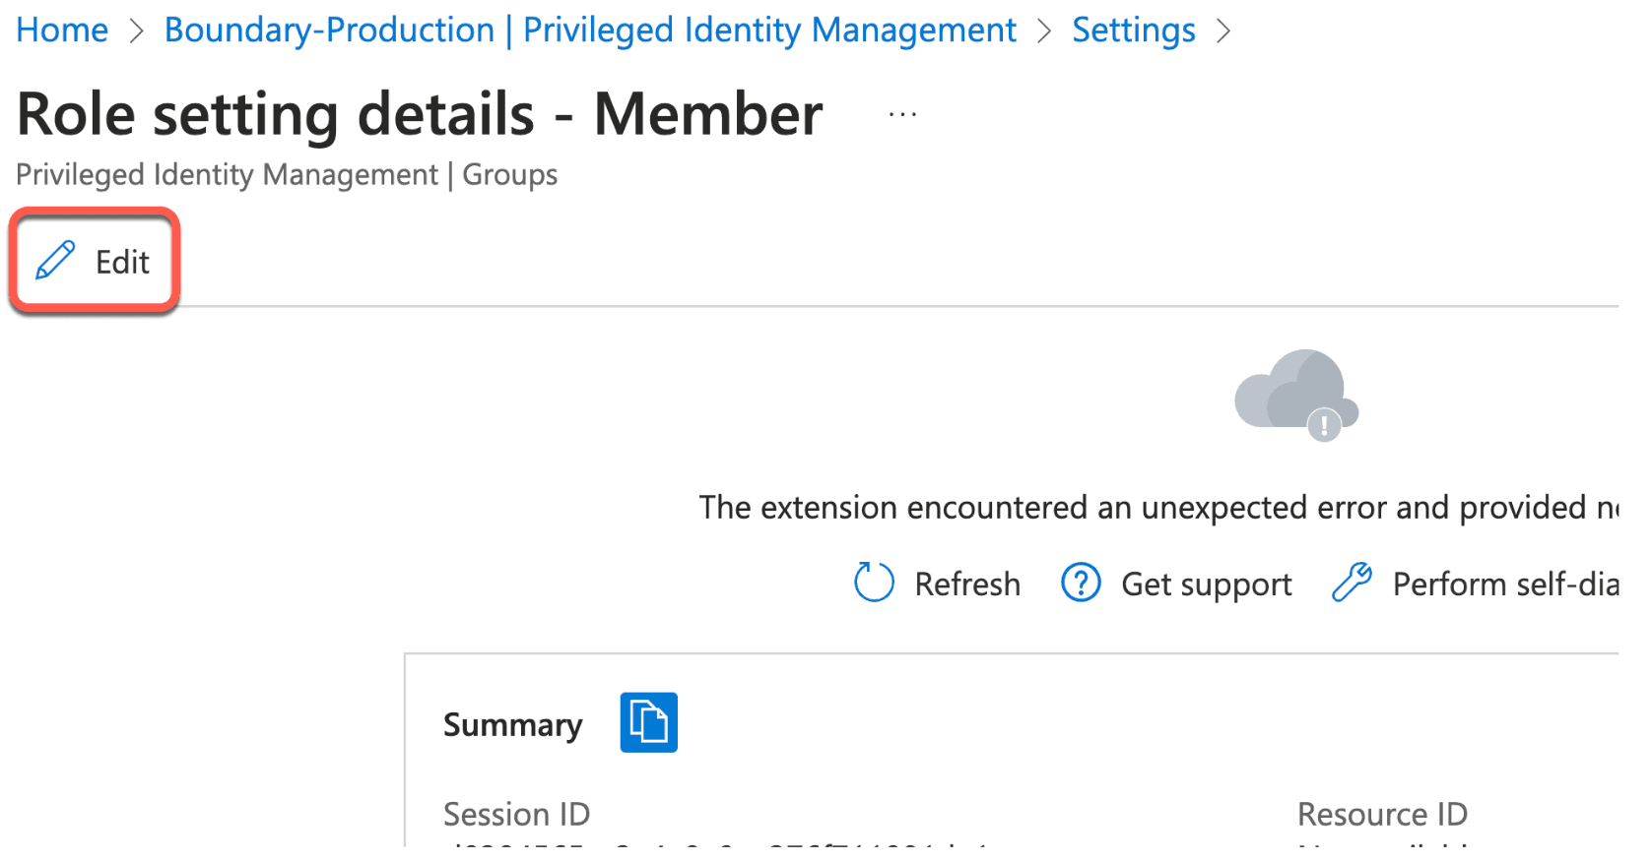Click the circular Refresh arrow icon
The image size is (1651, 862).
point(874,583)
